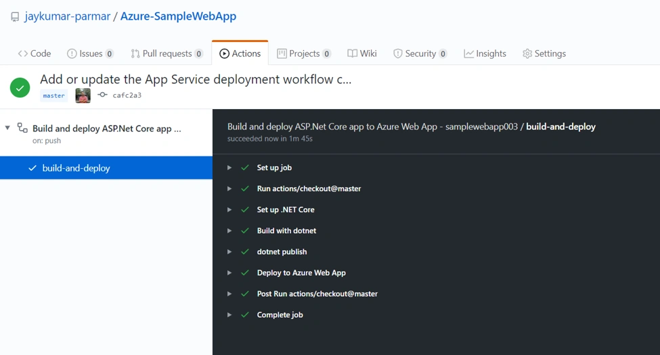Collapse the Build and deploy ASP.Net Core workflow
Screen dimensions: 660x355
[x=7, y=127]
